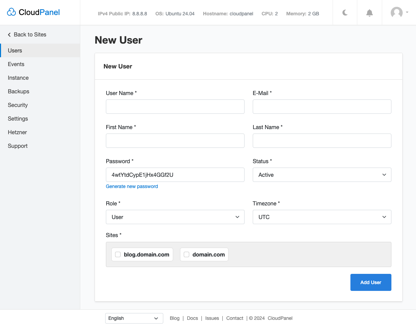Open the Role dropdown
The image size is (416, 327).
point(175,217)
